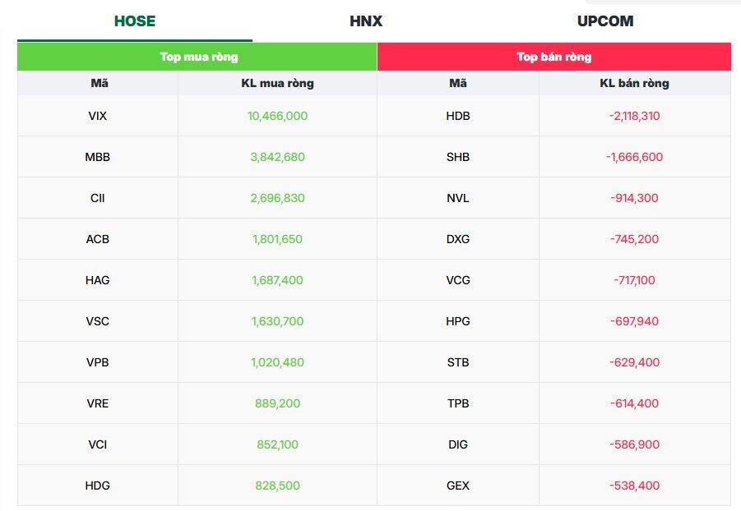Click VIX net buy volume 10,466,000

(277, 116)
